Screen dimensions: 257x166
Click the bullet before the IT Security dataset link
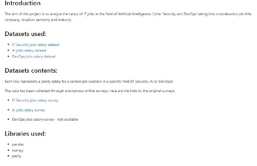[8, 45]
